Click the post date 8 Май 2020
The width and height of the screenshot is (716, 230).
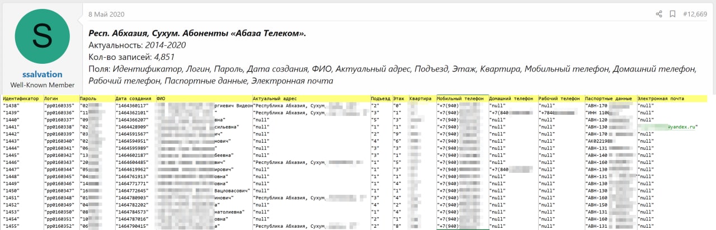(106, 14)
